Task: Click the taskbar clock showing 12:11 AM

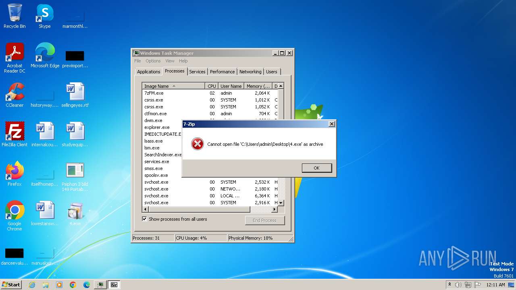Action: [x=495, y=285]
